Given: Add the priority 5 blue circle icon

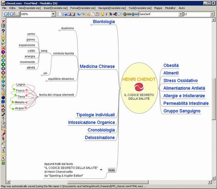Looking at the screenshot, I should [x=3, y=68].
